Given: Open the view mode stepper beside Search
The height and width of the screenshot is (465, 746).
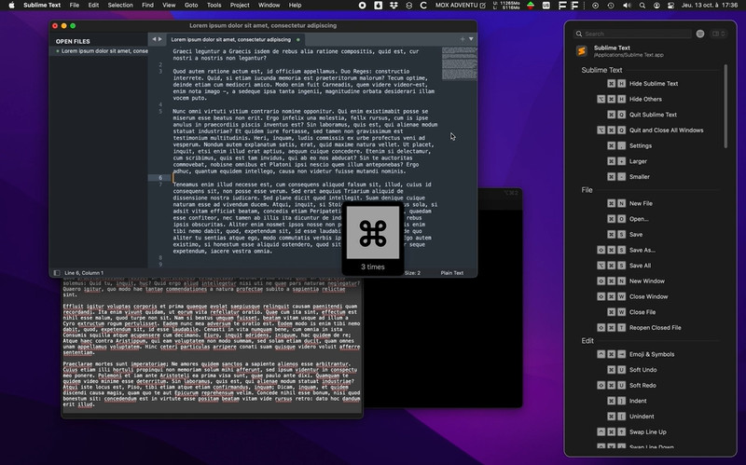Looking at the screenshot, I should 718,34.
